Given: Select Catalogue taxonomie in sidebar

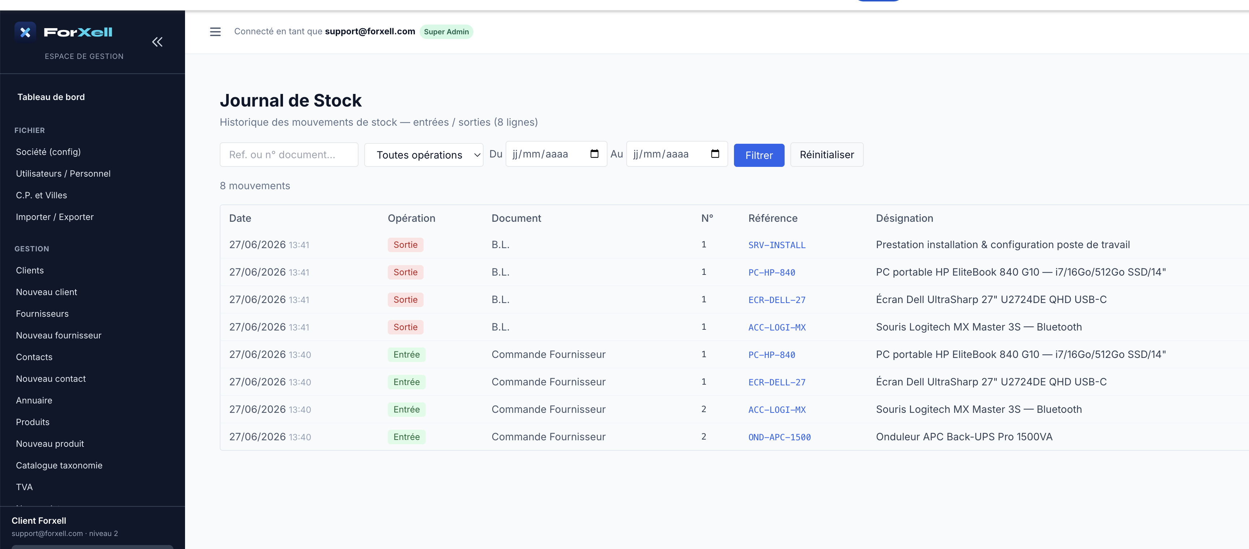Looking at the screenshot, I should click(x=59, y=466).
